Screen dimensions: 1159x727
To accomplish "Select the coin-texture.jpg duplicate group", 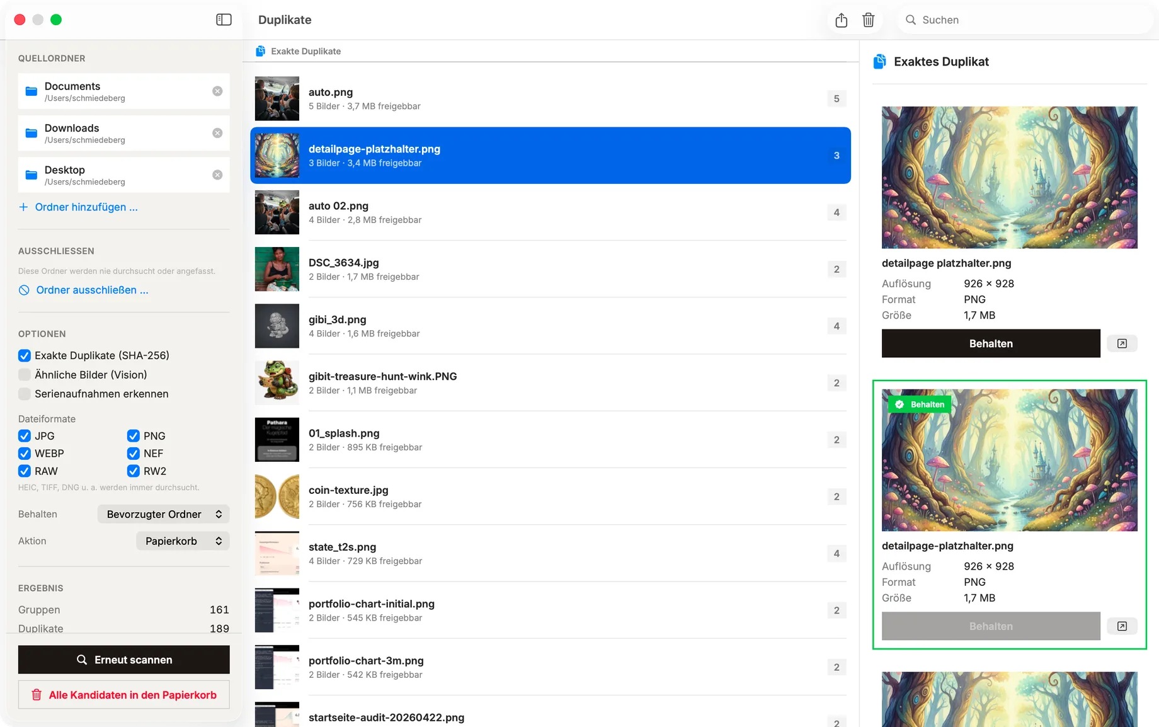I will tap(551, 496).
